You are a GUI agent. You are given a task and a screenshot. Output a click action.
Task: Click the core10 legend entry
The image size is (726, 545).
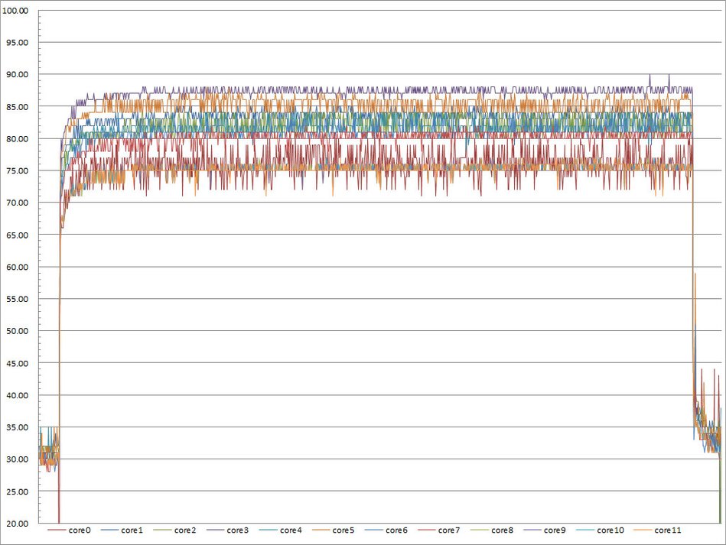tap(600, 530)
